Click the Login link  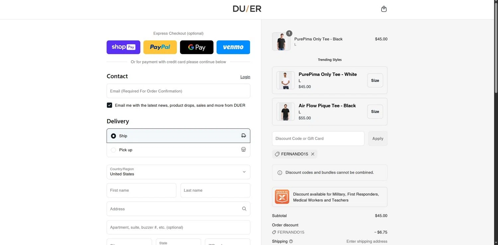point(245,77)
